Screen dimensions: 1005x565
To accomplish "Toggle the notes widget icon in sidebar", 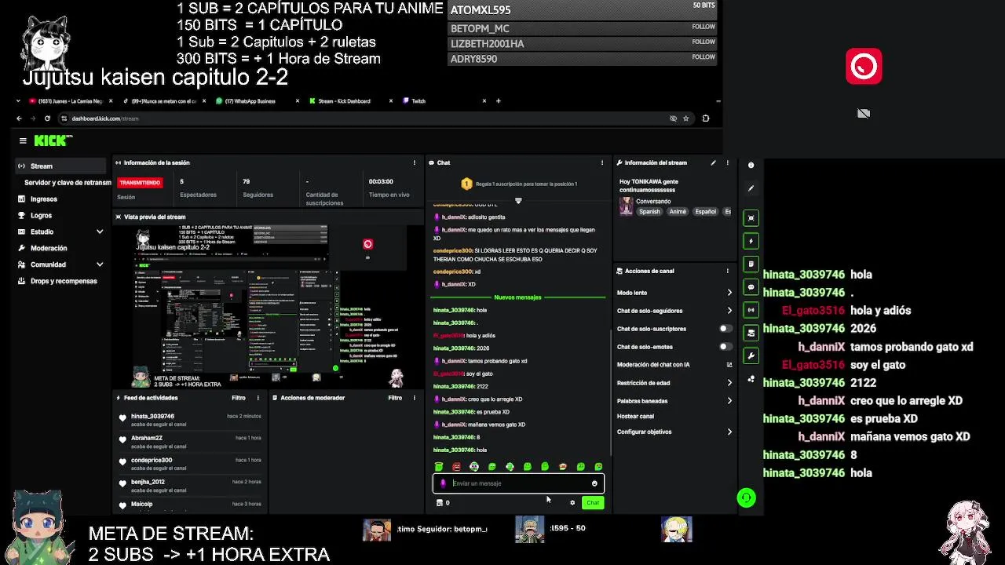I will (x=751, y=264).
